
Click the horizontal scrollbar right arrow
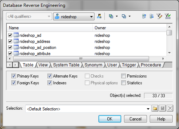click(x=163, y=59)
